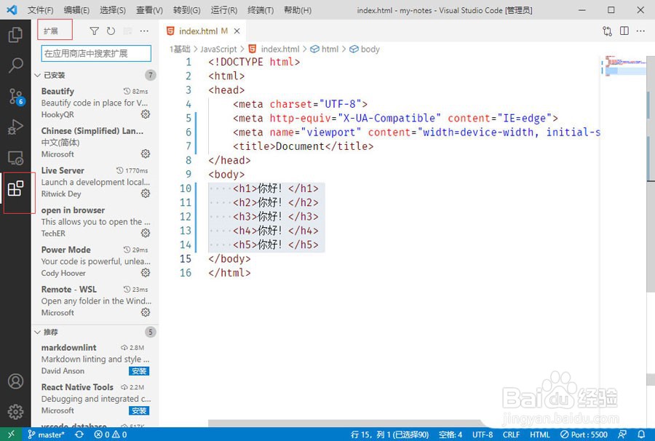Image resolution: width=655 pixels, height=441 pixels.
Task: Open 查看(V) menu
Action: (149, 10)
